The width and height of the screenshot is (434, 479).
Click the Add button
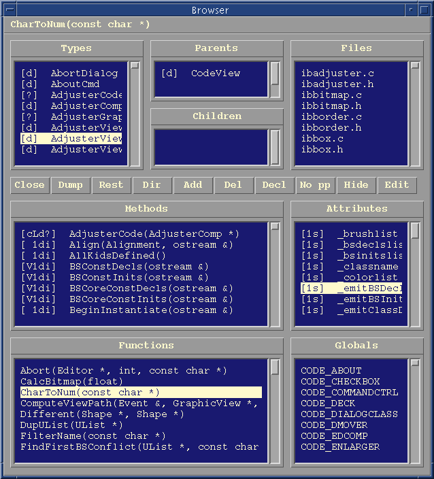click(x=193, y=185)
